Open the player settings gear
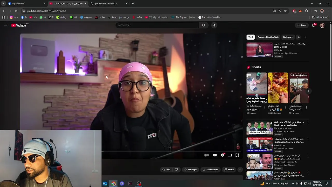Image resolution: width=332 pixels, height=187 pixels. click(222, 155)
